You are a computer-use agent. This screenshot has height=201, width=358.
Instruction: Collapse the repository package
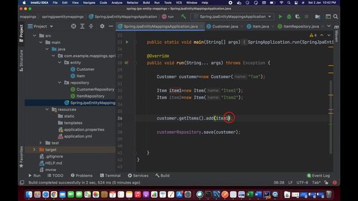coord(60,83)
